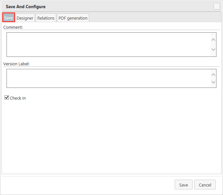Uncheck the Check In checkbox
The height and width of the screenshot is (195, 223).
point(7,98)
